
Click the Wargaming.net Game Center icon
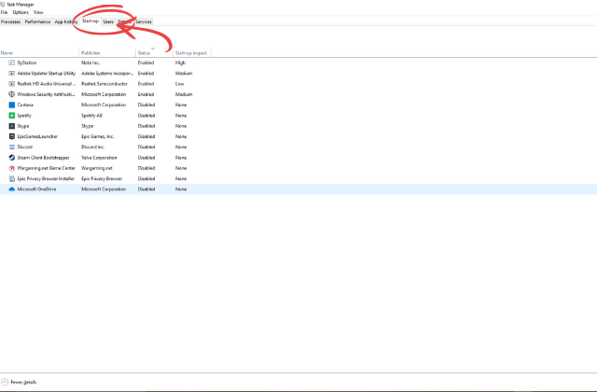click(x=12, y=168)
